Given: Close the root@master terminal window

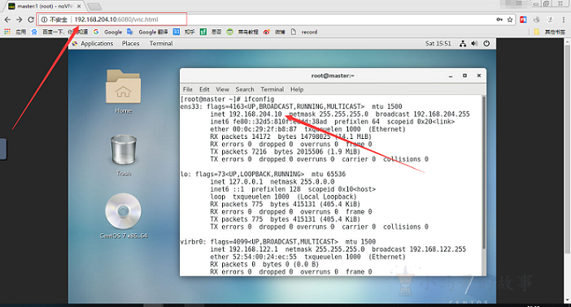Looking at the screenshot, I should pos(479,76).
